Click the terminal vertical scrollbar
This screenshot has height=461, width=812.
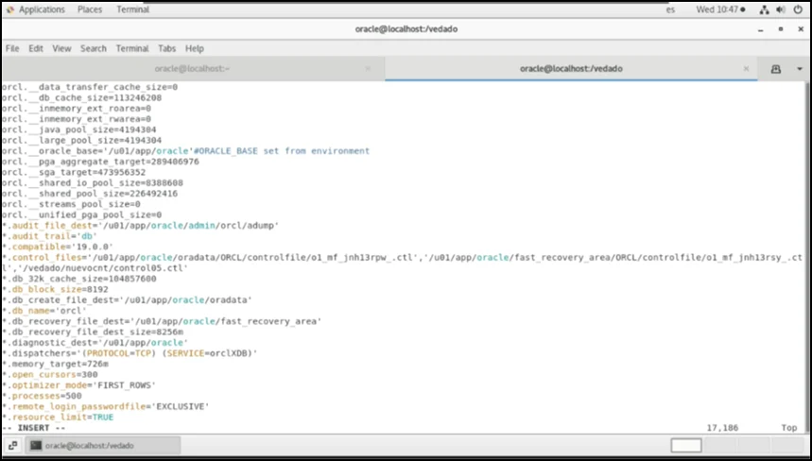click(807, 257)
